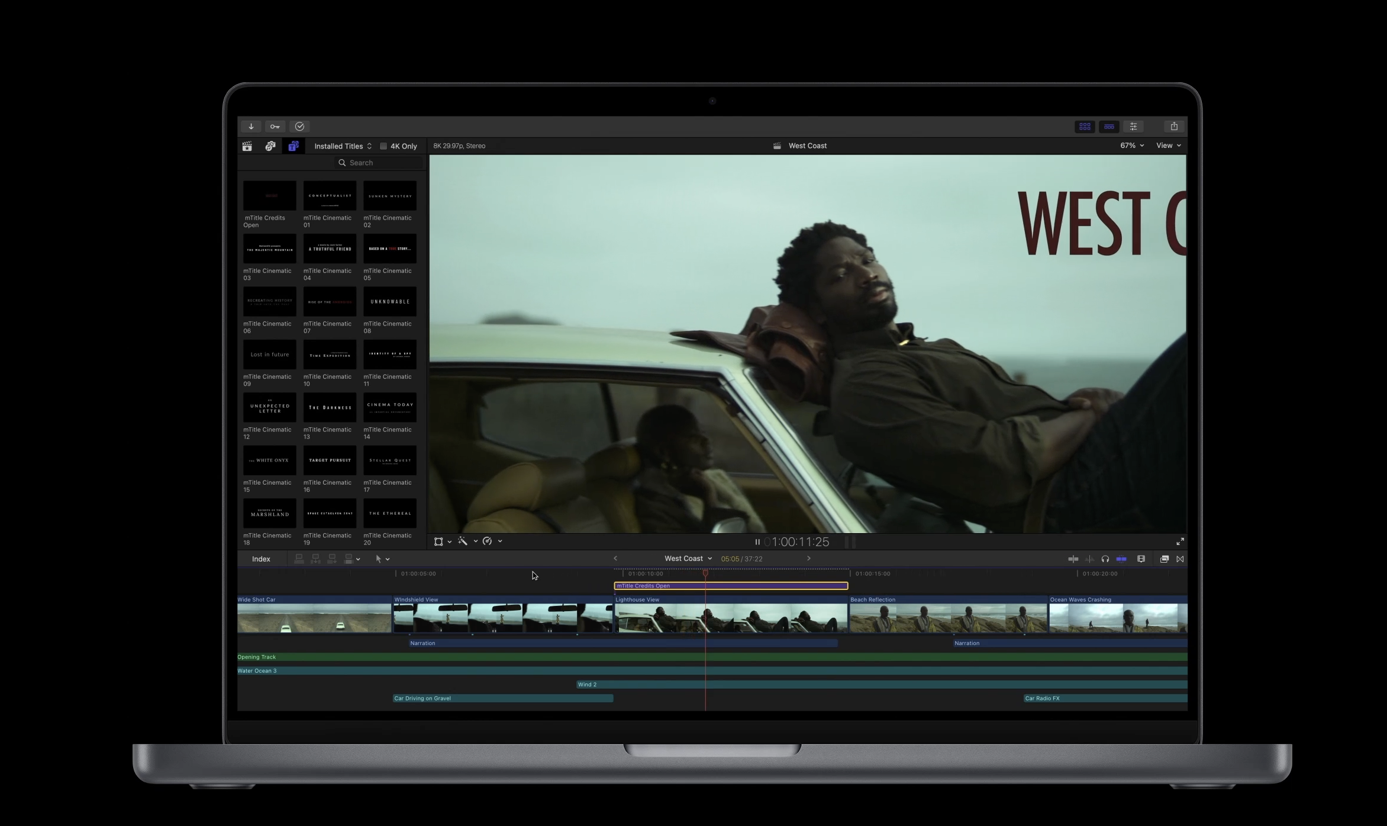
Task: Toggle solo headphones icon in timeline
Action: 1105,559
